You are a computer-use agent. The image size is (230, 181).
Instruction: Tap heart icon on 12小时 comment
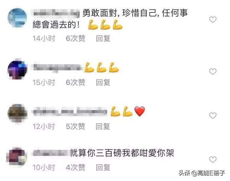213,116
